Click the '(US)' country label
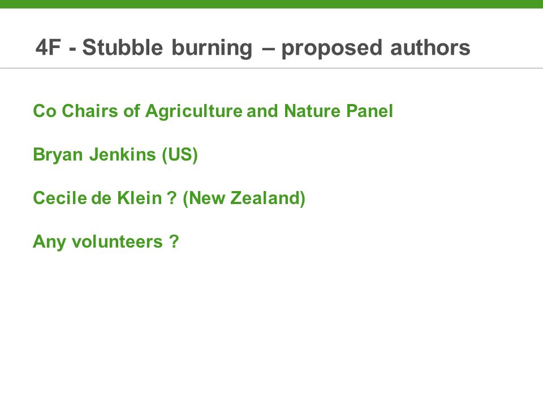543x407 pixels. pos(180,155)
